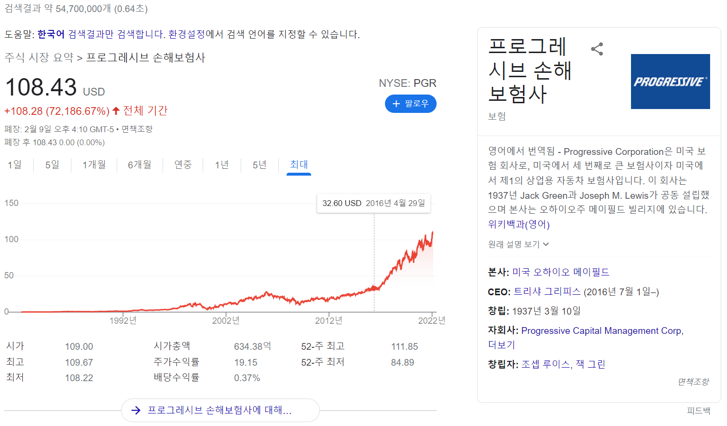Viewport: 727px width, 426px height.
Task: Click the 피드백 feedback link
Action: pos(698,411)
